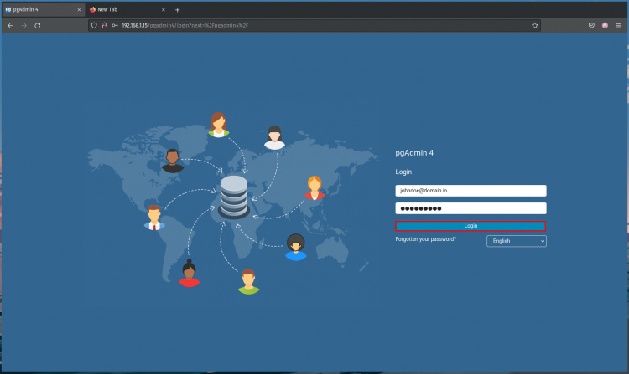Click the Firefox account avatar icon

click(x=605, y=26)
